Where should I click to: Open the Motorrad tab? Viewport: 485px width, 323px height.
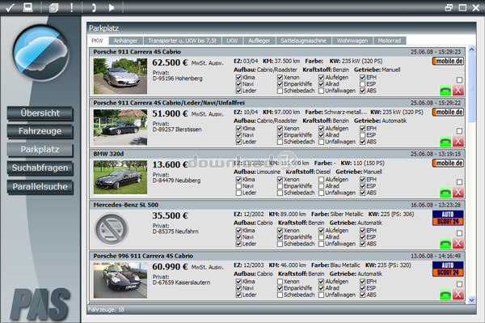tap(390, 40)
